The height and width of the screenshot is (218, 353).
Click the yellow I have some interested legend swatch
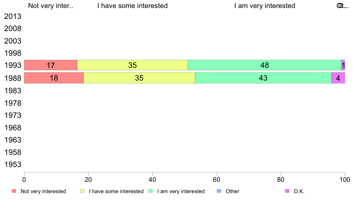pos(82,191)
